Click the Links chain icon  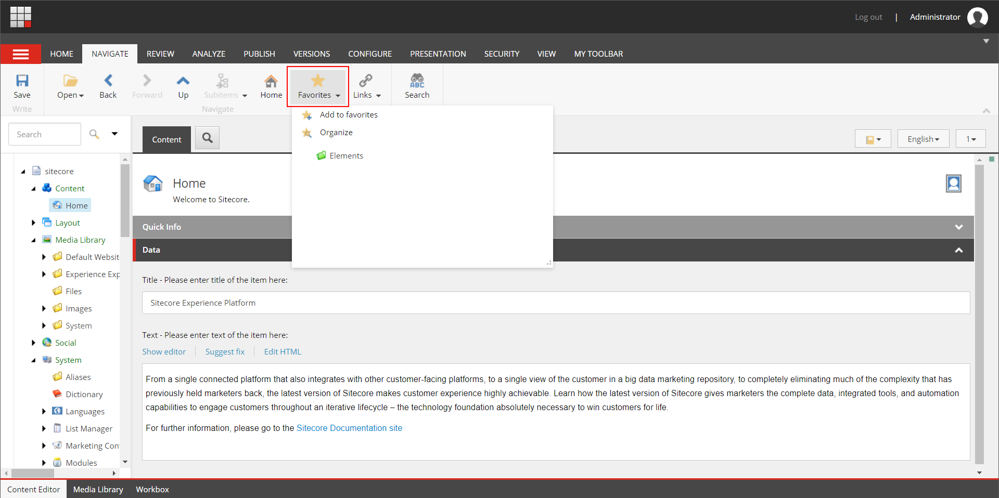pos(366,81)
